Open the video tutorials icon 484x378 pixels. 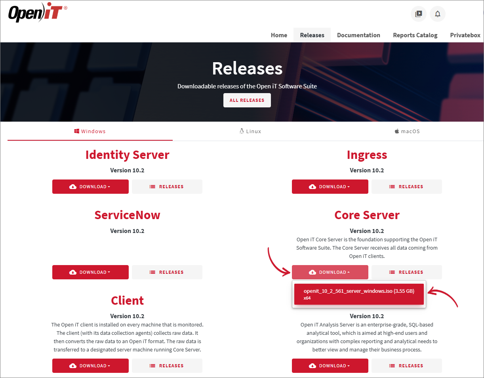pyautogui.click(x=419, y=14)
